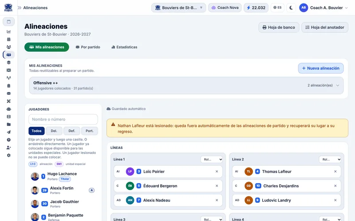Open the Bouviers de St-B... team dropdown
Viewport: 355px width, 221px height.
pos(178,8)
